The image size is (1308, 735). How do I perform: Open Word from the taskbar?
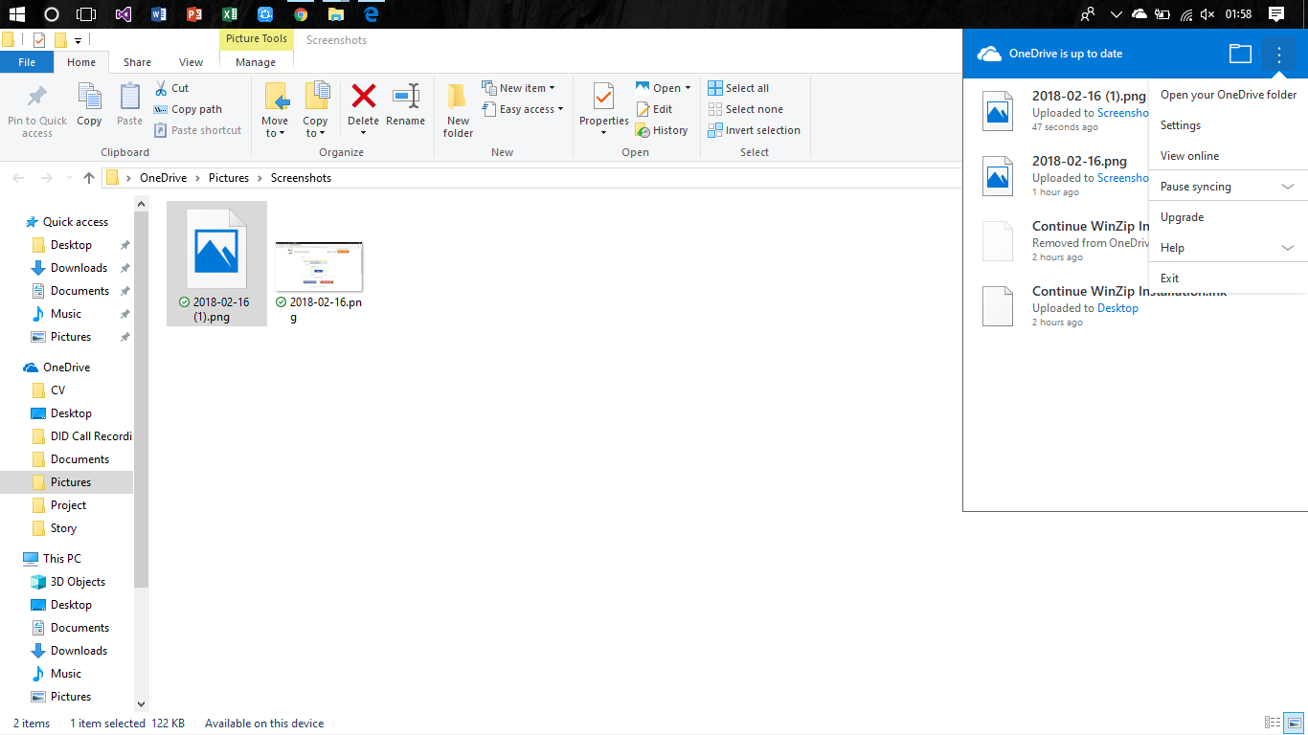(159, 14)
